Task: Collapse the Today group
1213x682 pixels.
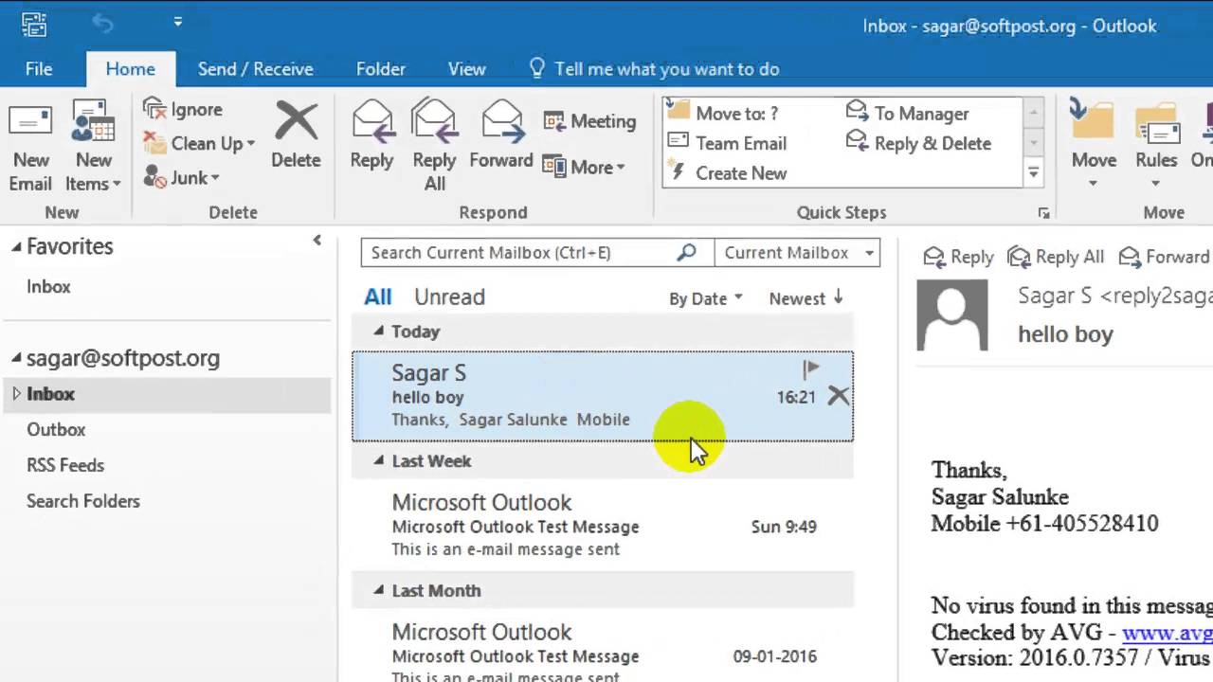Action: coord(379,331)
